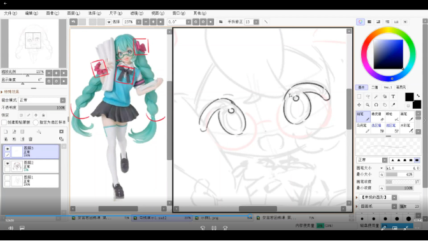The height and width of the screenshot is (241, 428).
Task: Select the 水彩笔 watercolor brush
Action: click(407, 128)
